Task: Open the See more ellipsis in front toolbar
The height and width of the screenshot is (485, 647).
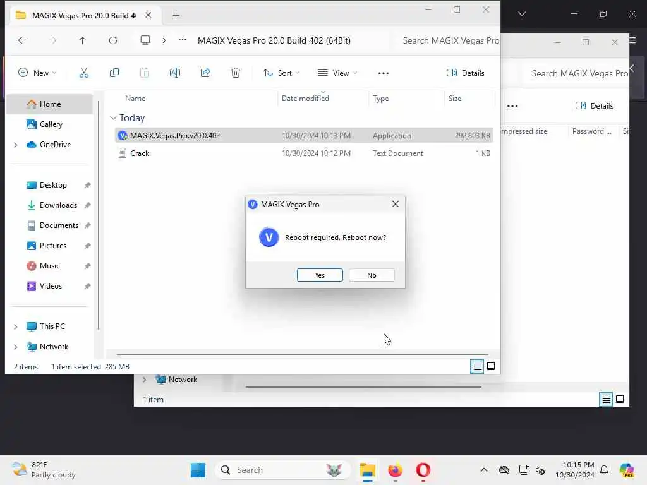Action: (x=384, y=73)
